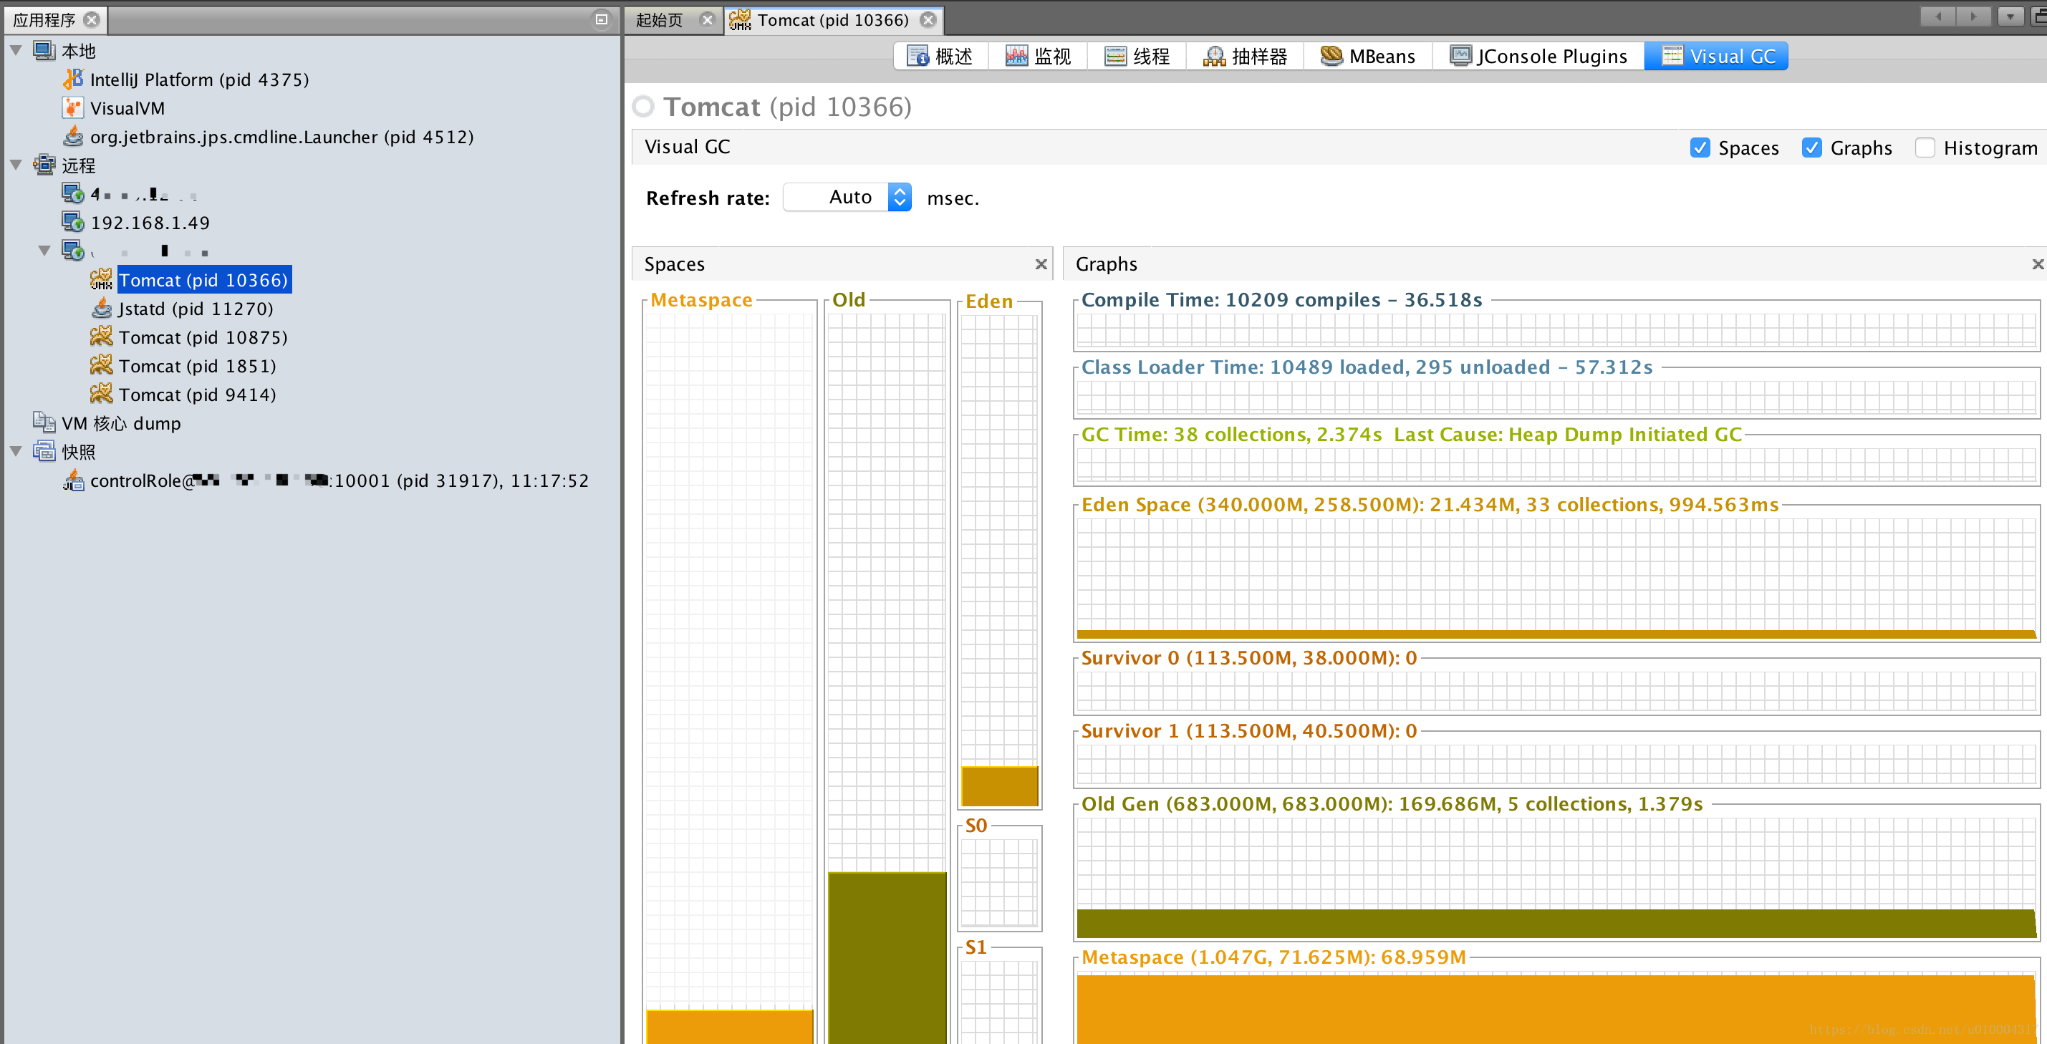Minimize the 应用程序 applications panel
Screen dimensions: 2047x1044
602,19
